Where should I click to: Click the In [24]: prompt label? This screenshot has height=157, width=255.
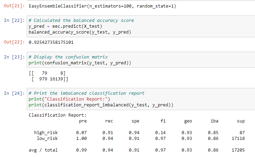point(14,93)
